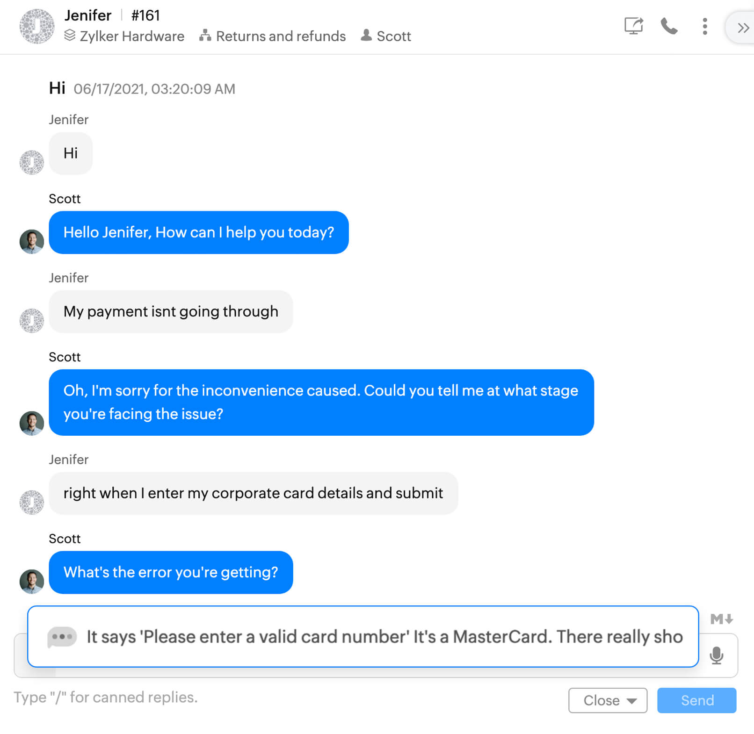Toggle Markdown formatting mode
Screen dimensions: 754x734
pos(721,619)
